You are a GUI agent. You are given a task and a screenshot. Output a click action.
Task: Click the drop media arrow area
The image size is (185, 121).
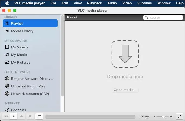click(125, 54)
